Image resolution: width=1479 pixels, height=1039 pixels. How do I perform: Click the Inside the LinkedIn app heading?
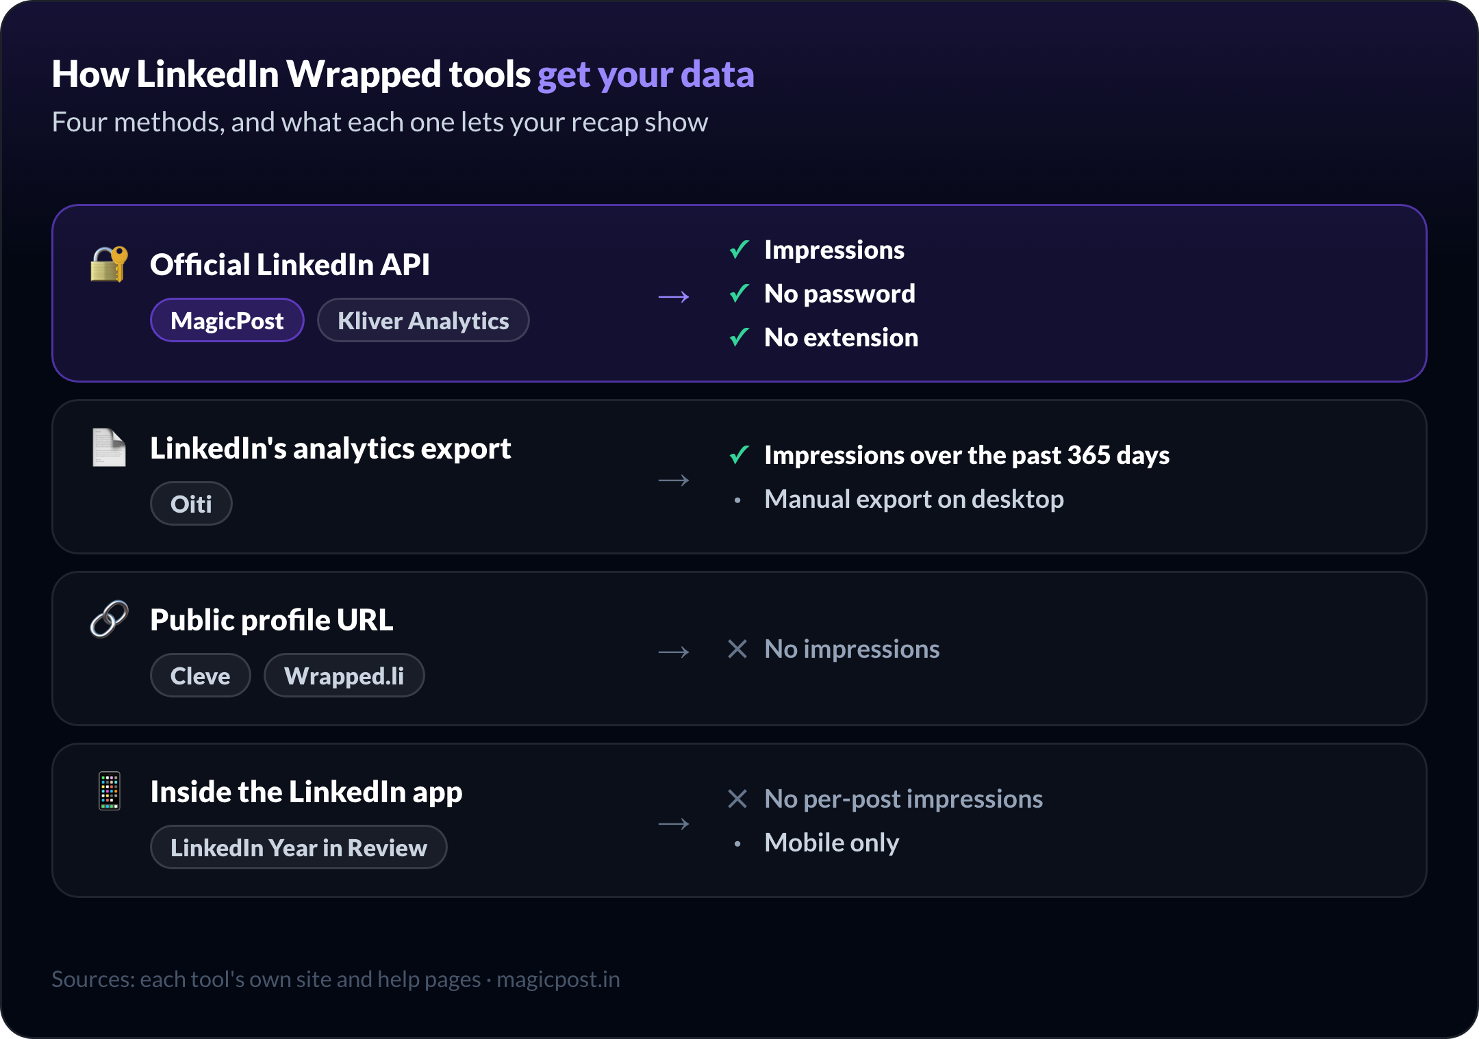pyautogui.click(x=306, y=792)
